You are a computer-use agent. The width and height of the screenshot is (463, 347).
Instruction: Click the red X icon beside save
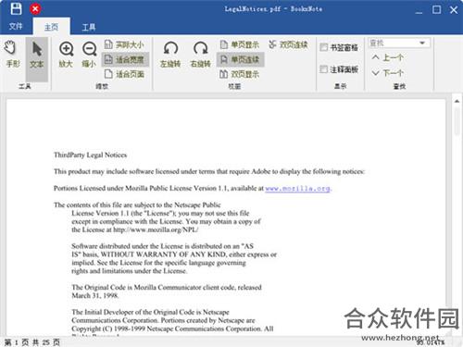point(35,8)
